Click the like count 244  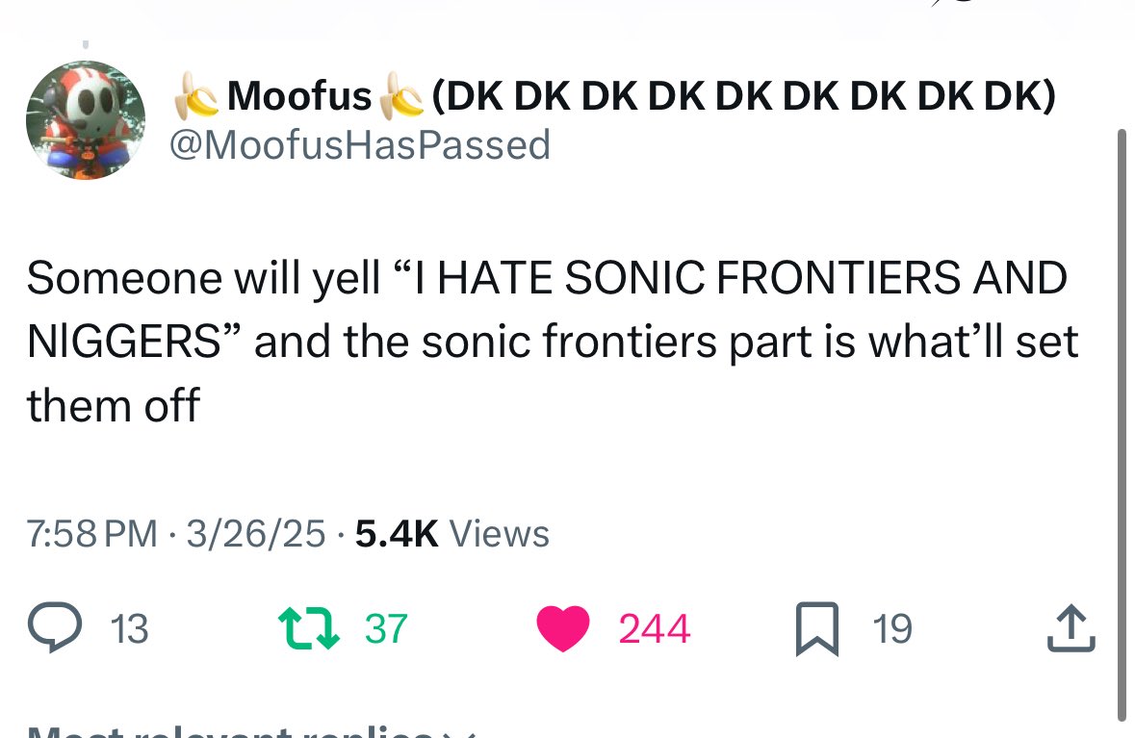click(655, 628)
